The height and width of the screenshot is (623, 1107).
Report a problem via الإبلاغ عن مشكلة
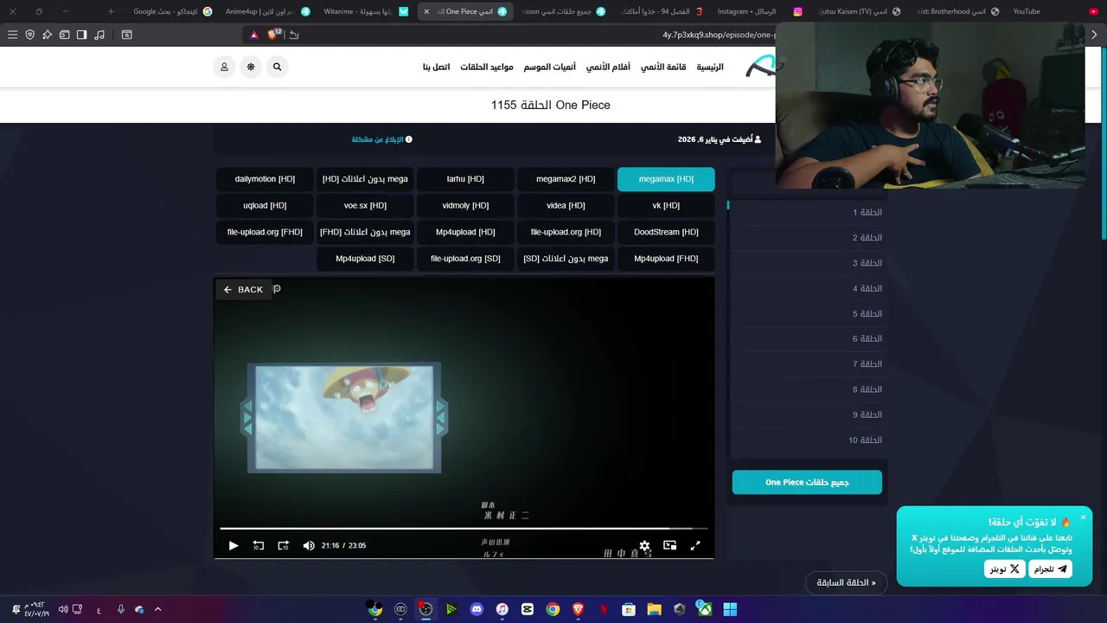click(x=381, y=139)
